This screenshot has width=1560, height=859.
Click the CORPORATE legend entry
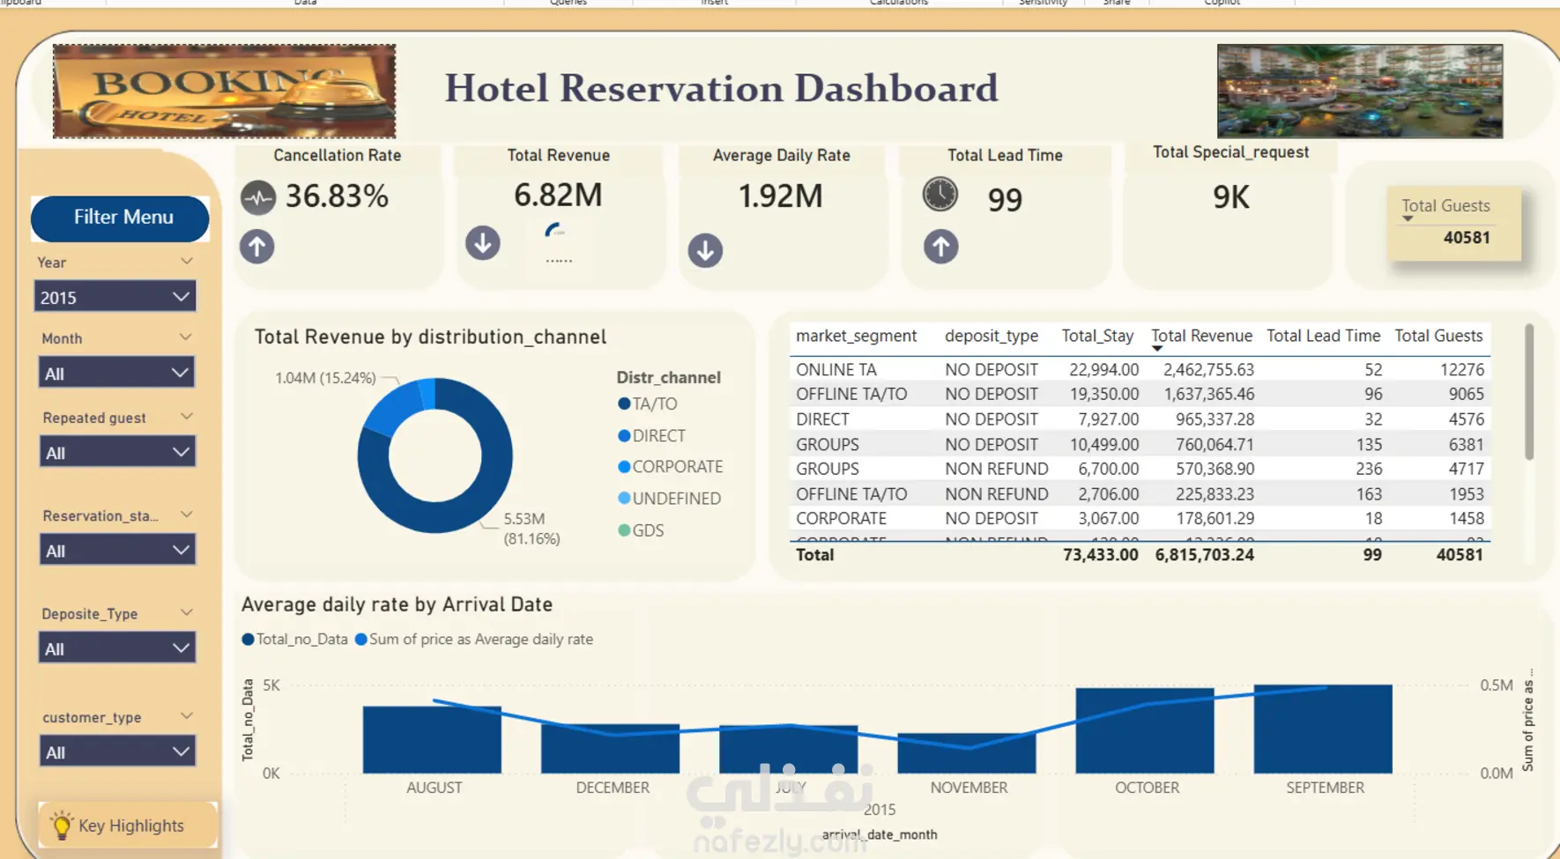click(x=671, y=467)
